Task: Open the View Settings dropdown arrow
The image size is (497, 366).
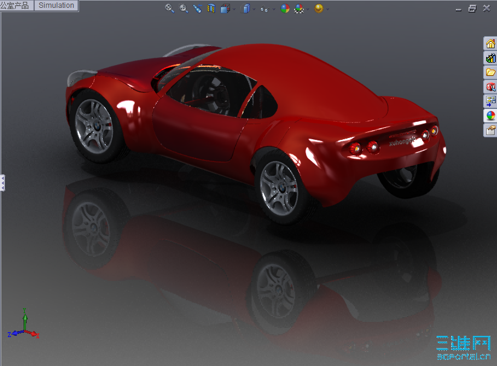Action: point(328,9)
